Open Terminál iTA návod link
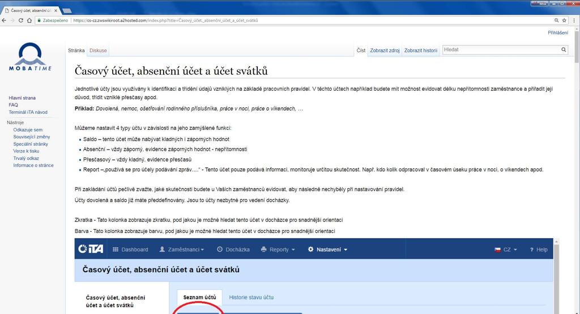The image size is (580, 314). tap(28, 112)
